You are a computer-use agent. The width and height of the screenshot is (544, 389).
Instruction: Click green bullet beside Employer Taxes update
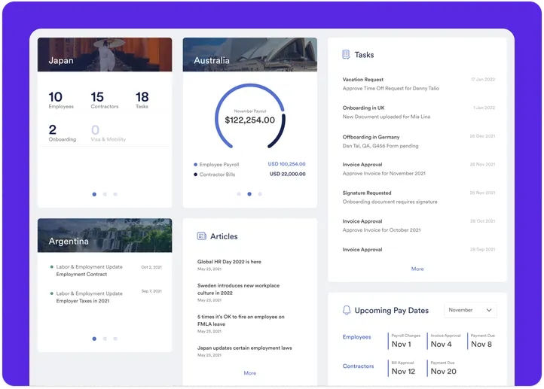click(52, 293)
